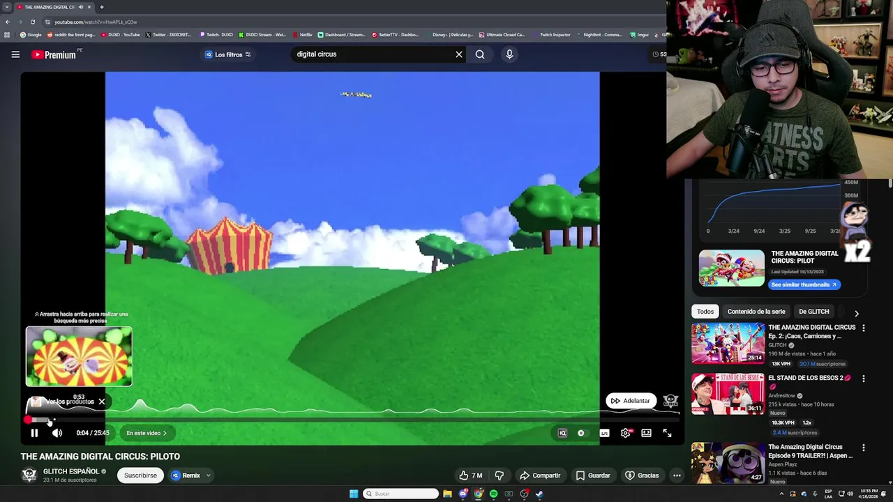Open the video settings gear
This screenshot has width=893, height=502.
click(626, 433)
